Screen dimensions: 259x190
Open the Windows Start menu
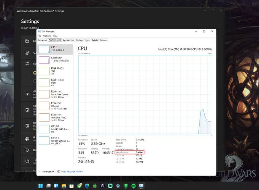(x=40, y=186)
